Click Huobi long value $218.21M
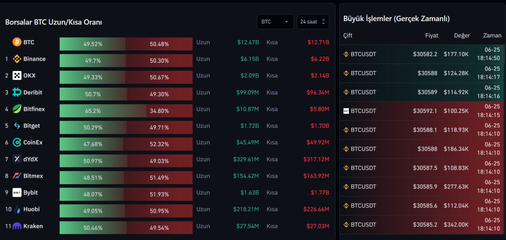Viewport: 506px width, 240px height. [x=246, y=209]
